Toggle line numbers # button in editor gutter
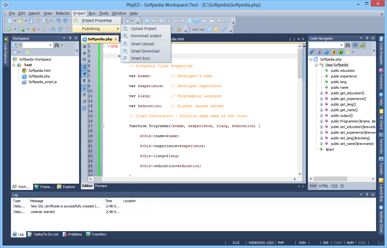387x248 pixels. click(x=84, y=74)
